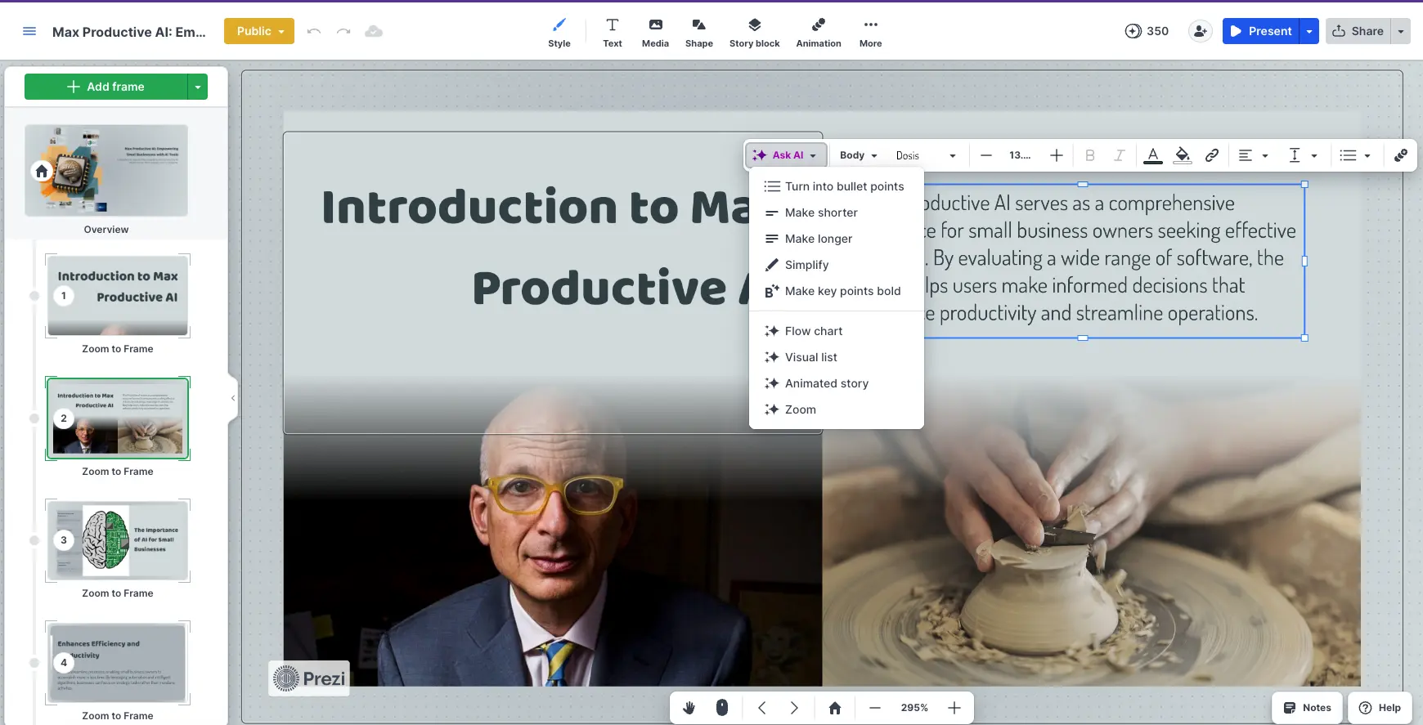Toggle the mouse selection mode icon
1423x725 pixels.
[x=722, y=708]
